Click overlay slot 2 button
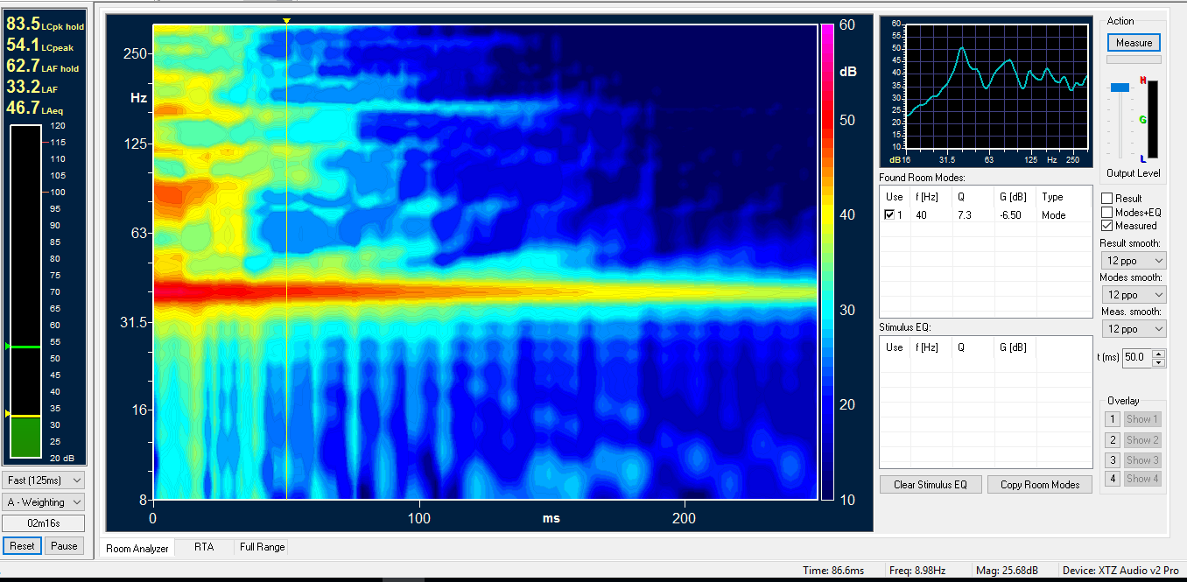 [x=1113, y=439]
